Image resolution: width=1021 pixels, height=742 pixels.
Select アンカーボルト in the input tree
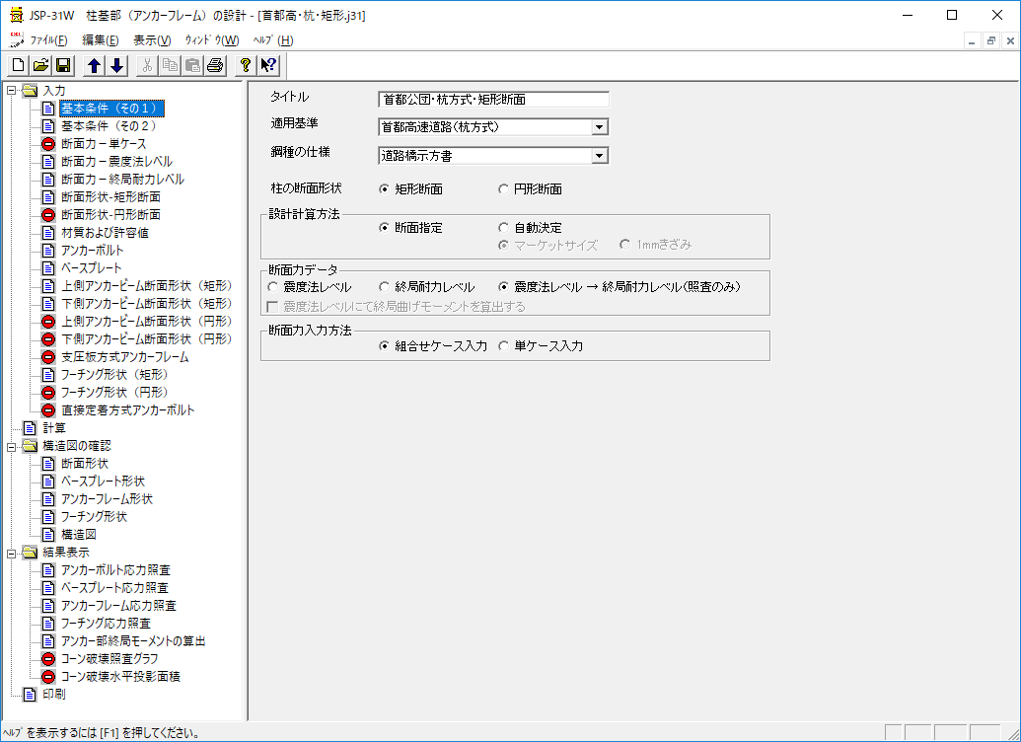pyautogui.click(x=91, y=251)
